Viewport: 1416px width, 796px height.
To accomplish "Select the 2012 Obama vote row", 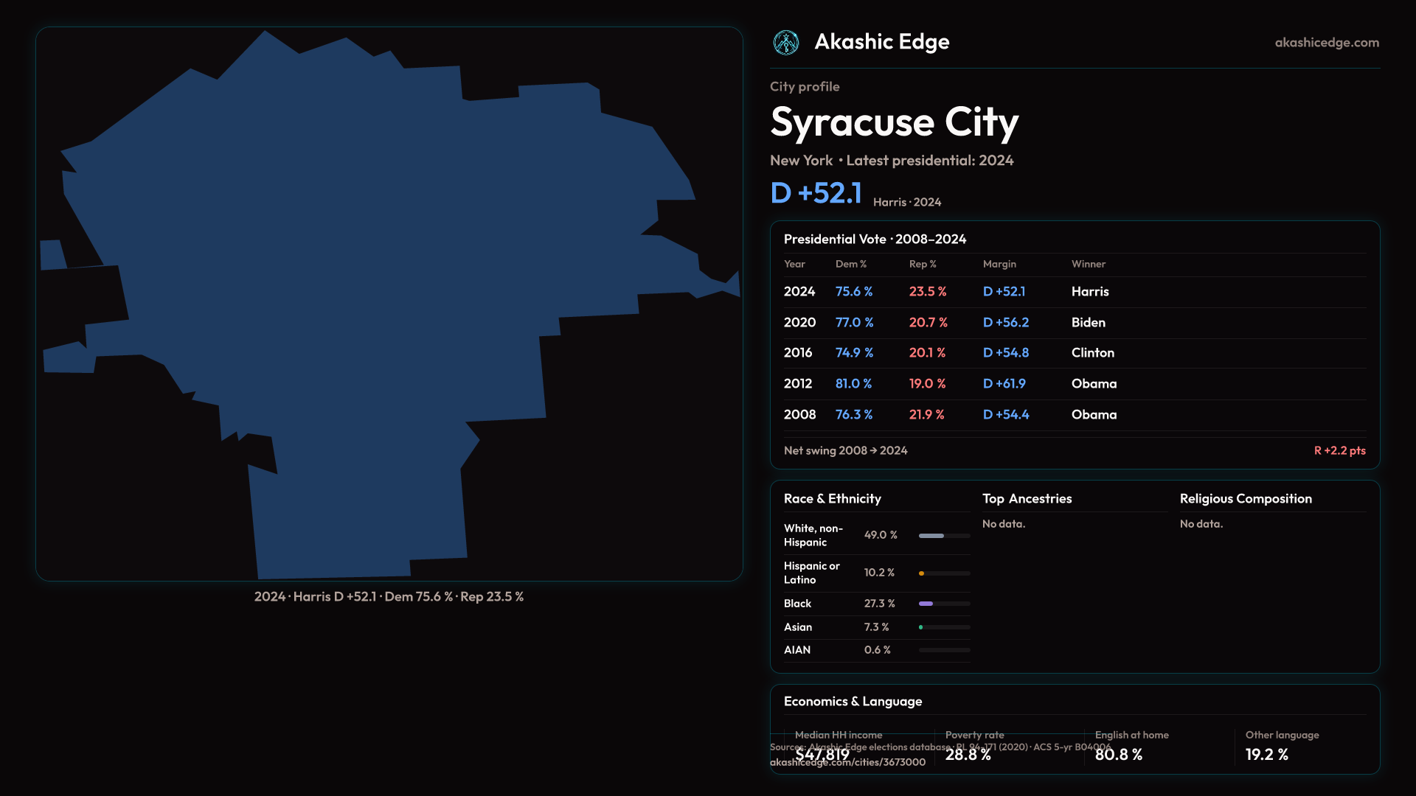I will 1074,384.
